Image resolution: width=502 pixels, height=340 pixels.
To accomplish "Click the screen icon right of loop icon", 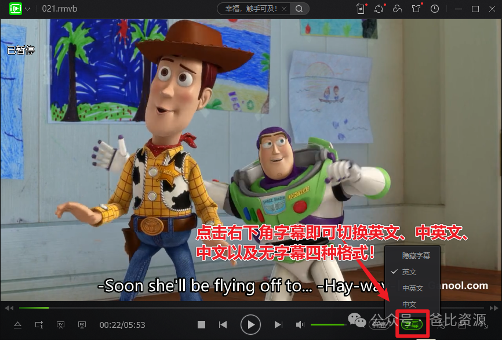I will [60, 325].
